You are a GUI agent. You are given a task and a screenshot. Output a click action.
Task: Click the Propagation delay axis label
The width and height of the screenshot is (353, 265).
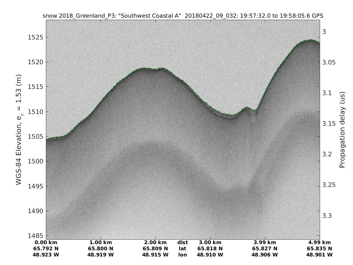(x=342, y=130)
